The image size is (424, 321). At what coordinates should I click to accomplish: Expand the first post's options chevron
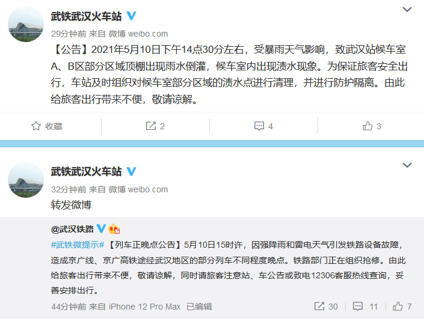pyautogui.click(x=407, y=10)
